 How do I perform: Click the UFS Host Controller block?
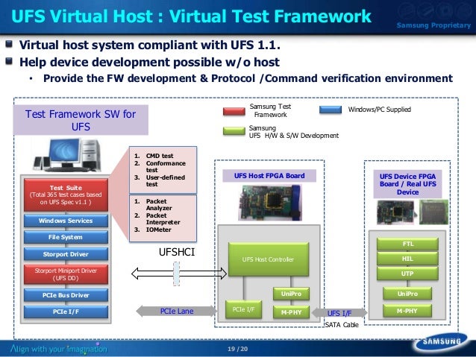click(x=269, y=259)
